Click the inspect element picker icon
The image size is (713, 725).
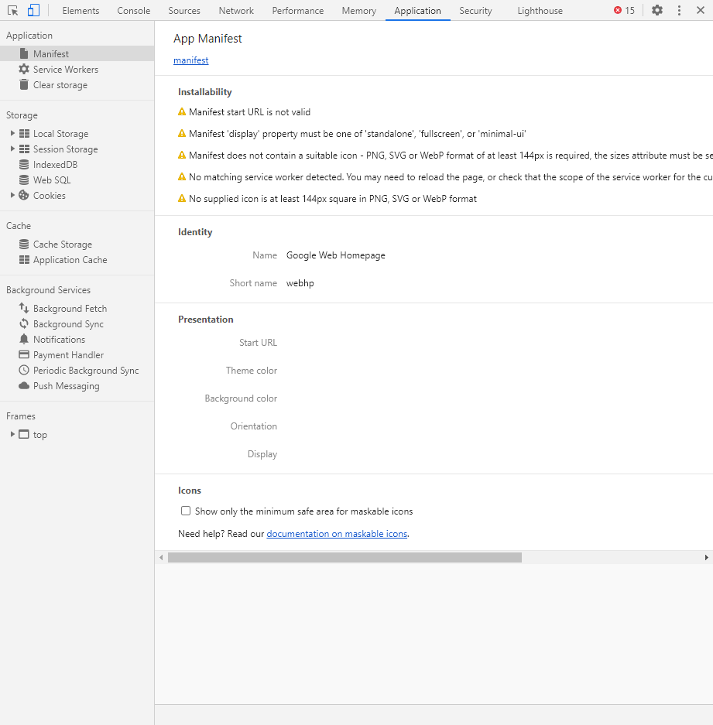13,10
